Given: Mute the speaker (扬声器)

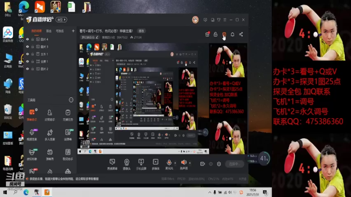Looking at the screenshot, I should (184, 164).
